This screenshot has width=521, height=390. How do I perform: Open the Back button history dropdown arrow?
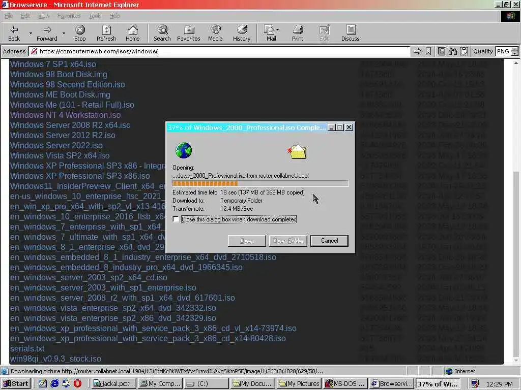point(31,33)
